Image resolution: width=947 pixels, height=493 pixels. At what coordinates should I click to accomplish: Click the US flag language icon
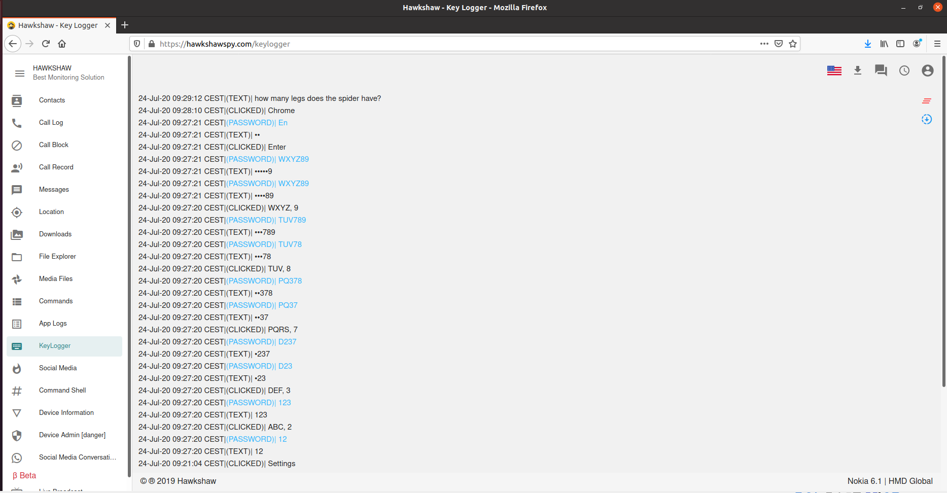click(834, 71)
